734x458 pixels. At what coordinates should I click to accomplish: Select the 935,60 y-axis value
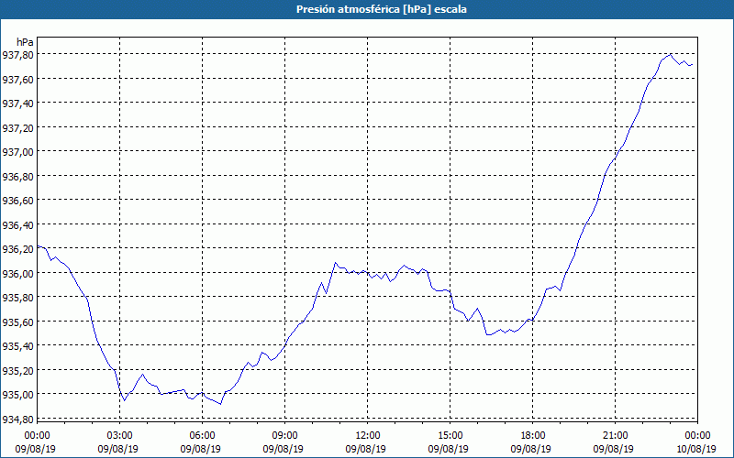tap(18, 322)
